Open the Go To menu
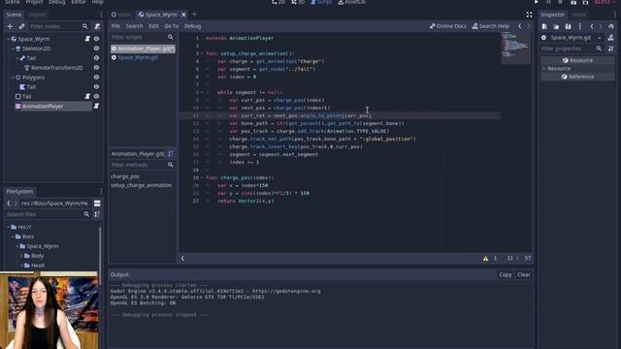The image size is (621, 349). (x=172, y=26)
